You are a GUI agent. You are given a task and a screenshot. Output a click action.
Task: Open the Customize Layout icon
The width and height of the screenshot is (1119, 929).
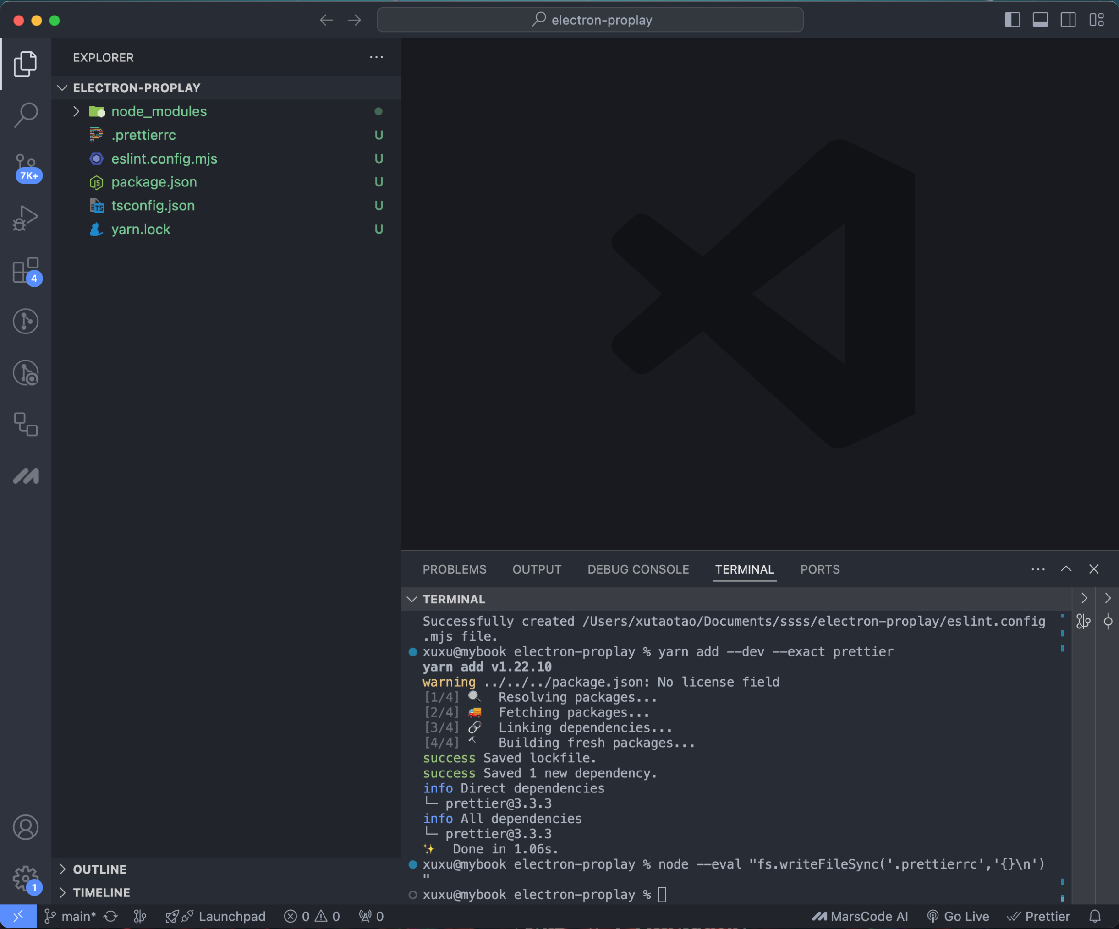pos(1097,20)
